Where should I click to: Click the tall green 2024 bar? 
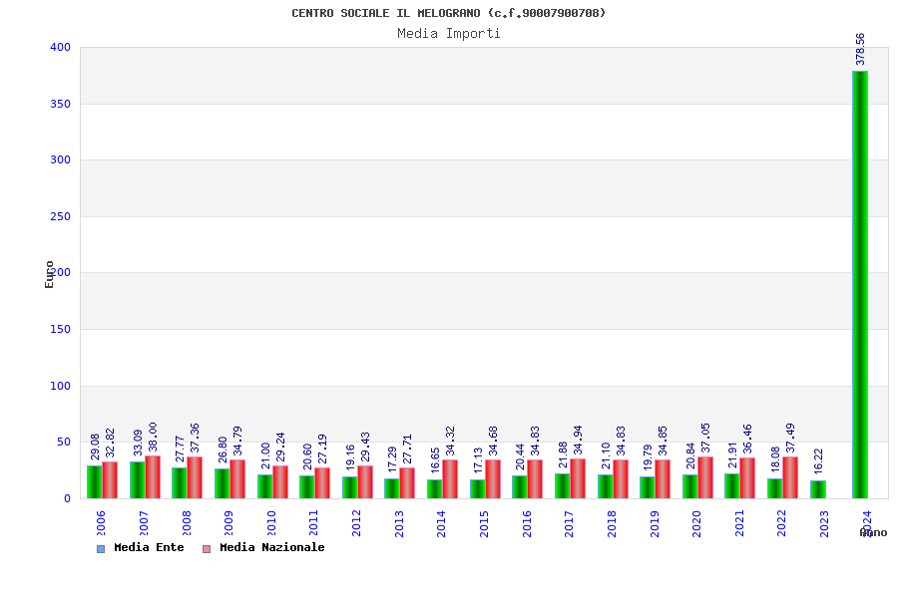pos(860,285)
